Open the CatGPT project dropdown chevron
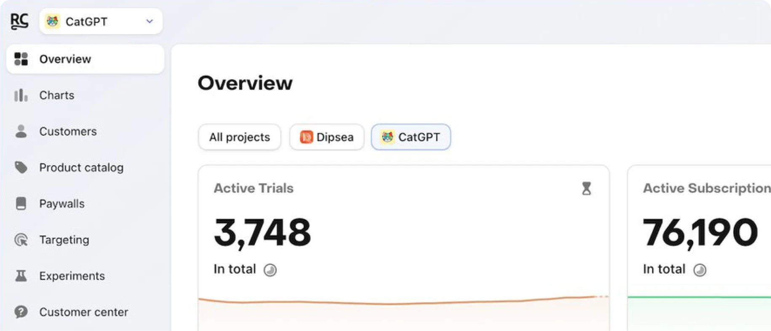 coord(150,21)
